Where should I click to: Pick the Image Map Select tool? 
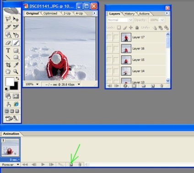(16, 35)
